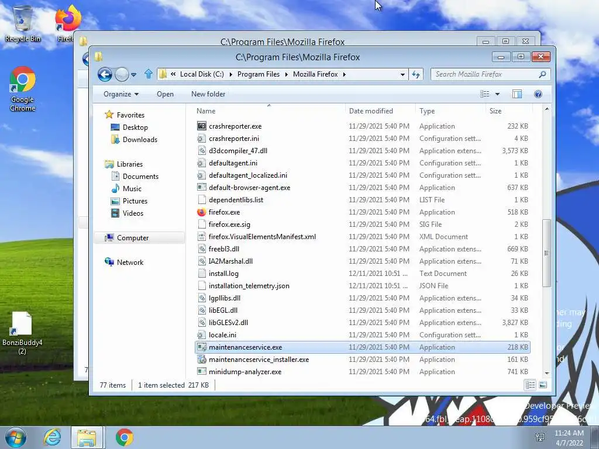Screen dimensions: 599x449
Task: Open the address bar history dropdown
Action: click(x=402, y=74)
